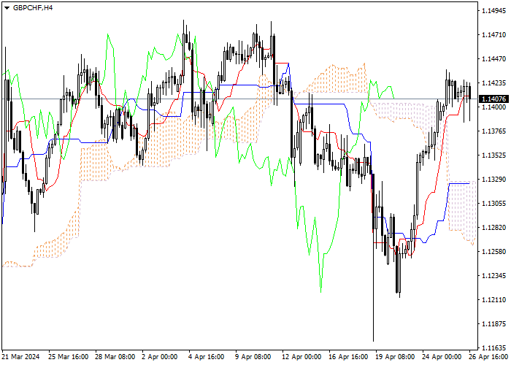511x365 pixels.
Task: Click the 1.14710 price axis label
Action: (x=493, y=35)
